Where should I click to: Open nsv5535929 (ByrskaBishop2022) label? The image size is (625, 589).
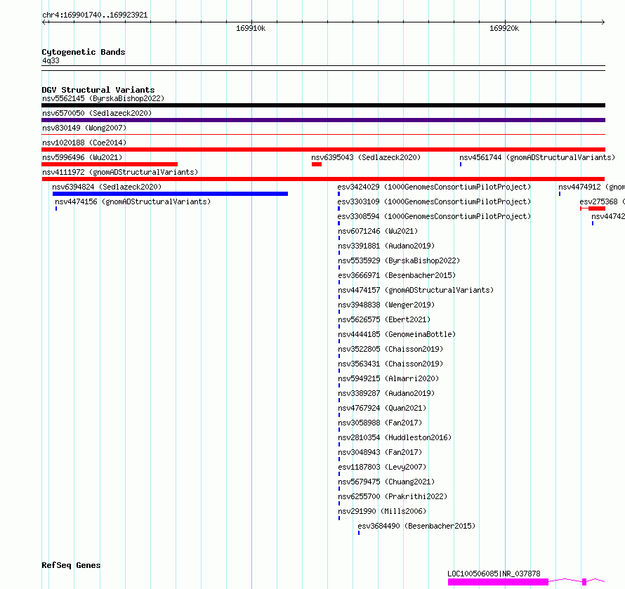[x=399, y=260]
